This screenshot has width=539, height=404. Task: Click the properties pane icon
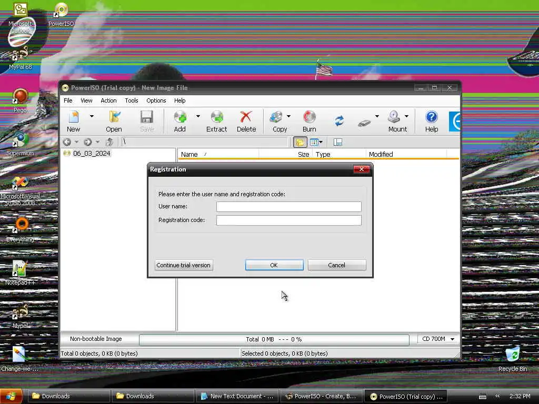point(338,142)
